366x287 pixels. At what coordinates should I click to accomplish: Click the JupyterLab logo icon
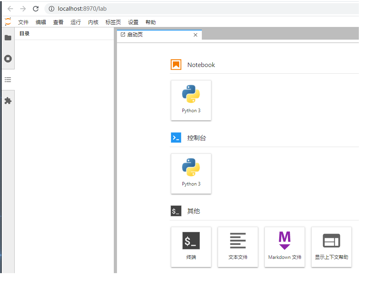tap(8, 22)
